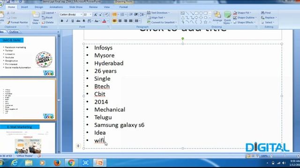This screenshot has width=300, height=168.
Task: Open Firefox from the taskbar
Action: point(57,163)
